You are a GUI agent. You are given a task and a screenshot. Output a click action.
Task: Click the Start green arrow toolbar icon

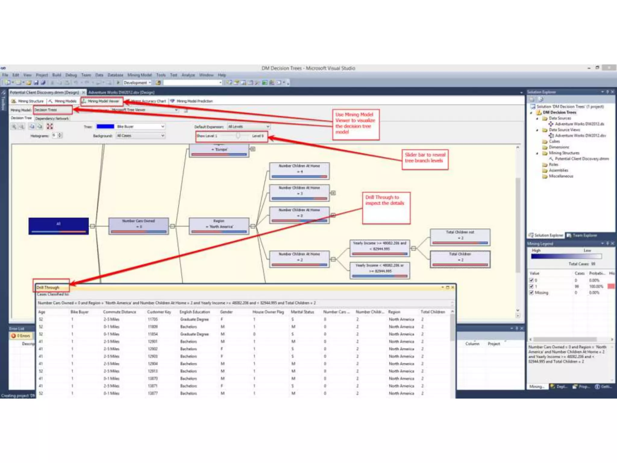[x=118, y=83]
